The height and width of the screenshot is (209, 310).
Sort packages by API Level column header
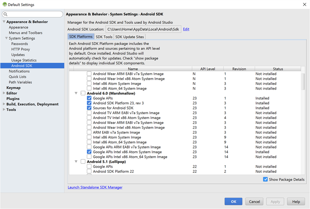[208, 69]
